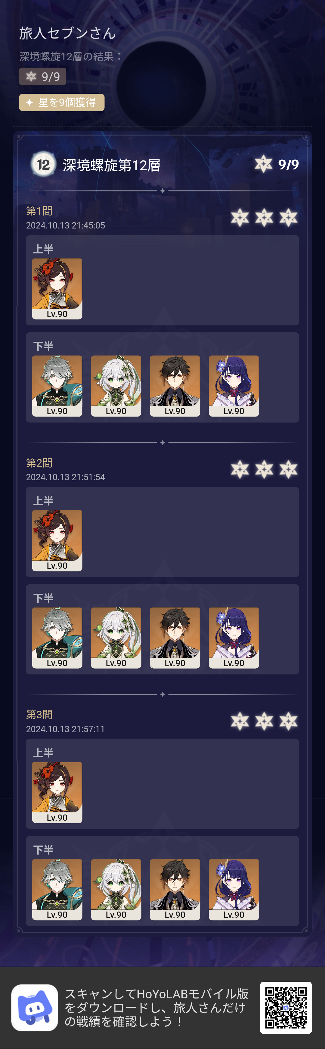Tap the QR code at the bottom
Image resolution: width=325 pixels, height=1049 pixels.
[x=286, y=1007]
